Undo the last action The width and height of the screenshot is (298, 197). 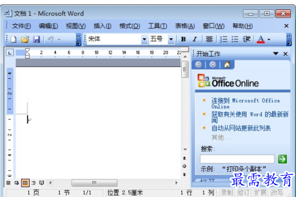tap(50, 39)
